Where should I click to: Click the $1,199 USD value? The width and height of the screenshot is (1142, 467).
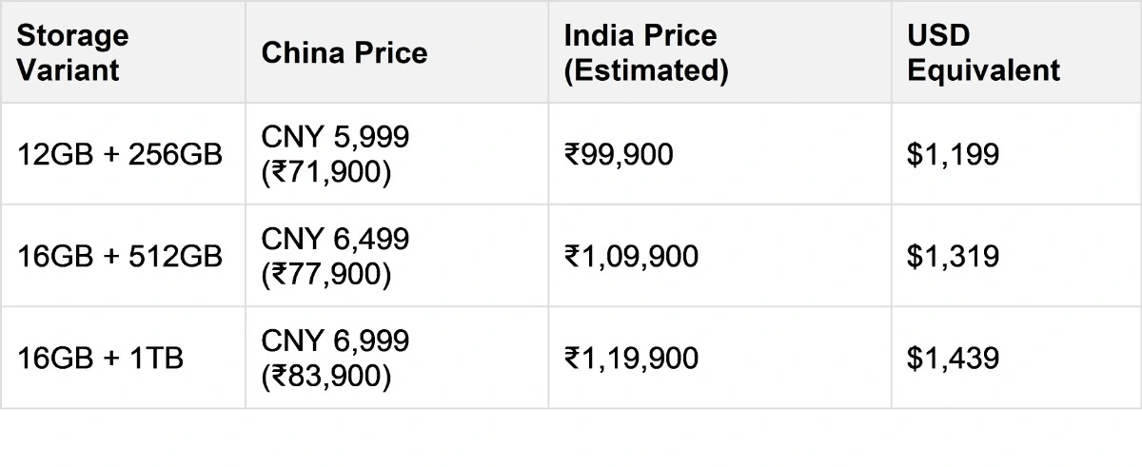pyautogui.click(x=953, y=155)
